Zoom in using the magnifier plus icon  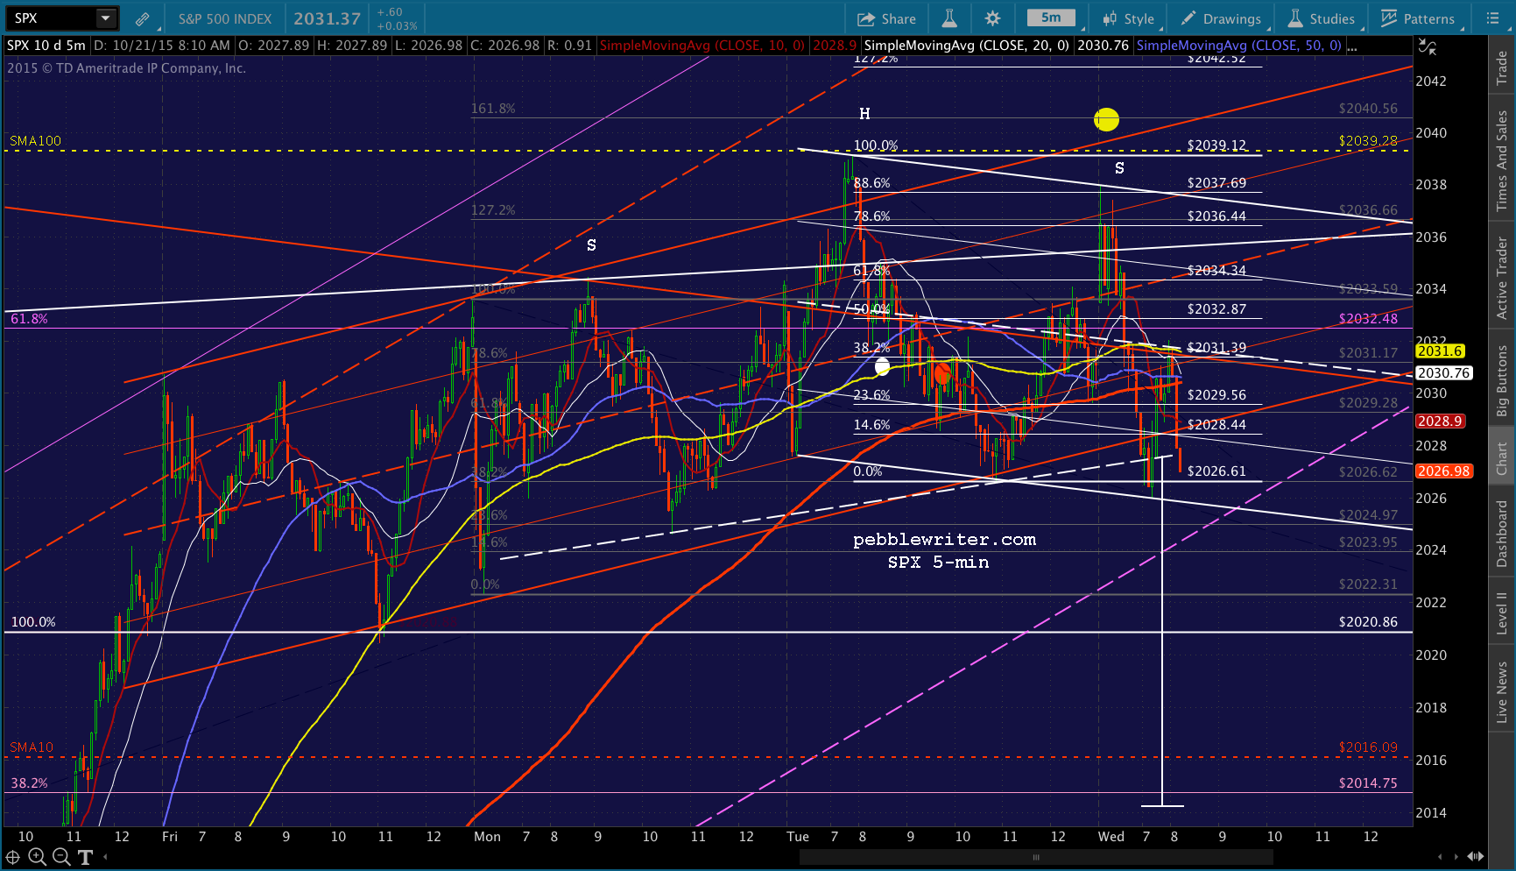[x=37, y=857]
